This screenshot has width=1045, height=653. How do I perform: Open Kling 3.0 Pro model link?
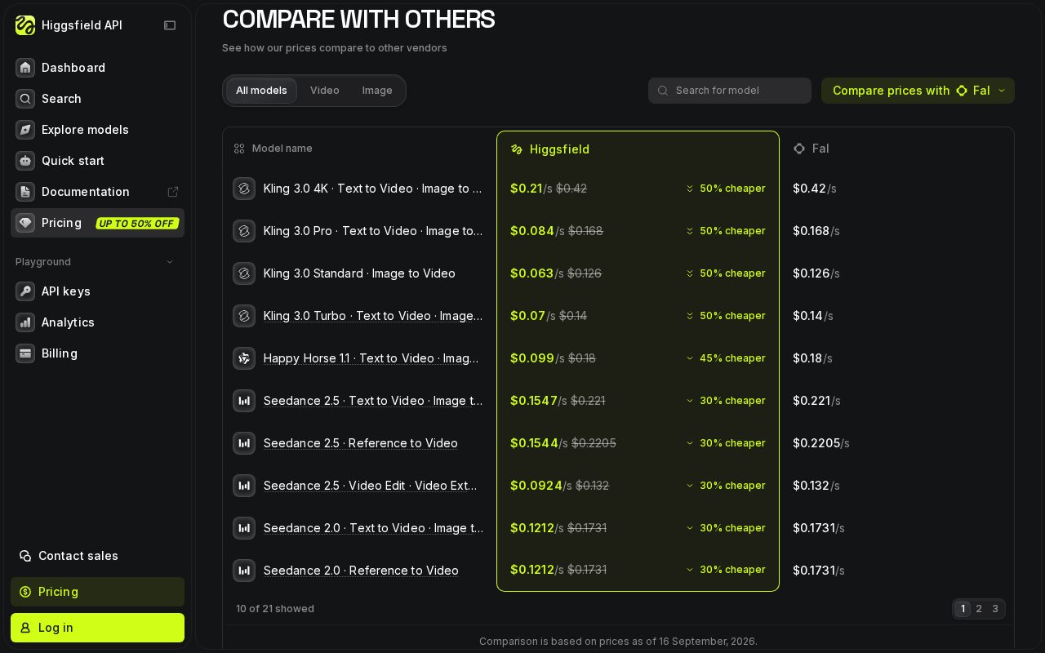point(373,231)
